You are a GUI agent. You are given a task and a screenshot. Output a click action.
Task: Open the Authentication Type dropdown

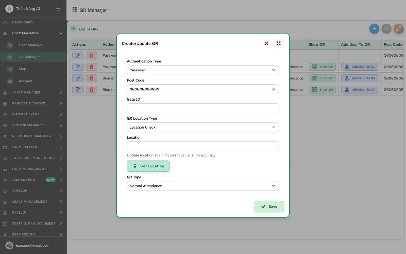coord(203,70)
